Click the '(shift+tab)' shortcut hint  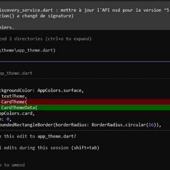[85, 148]
